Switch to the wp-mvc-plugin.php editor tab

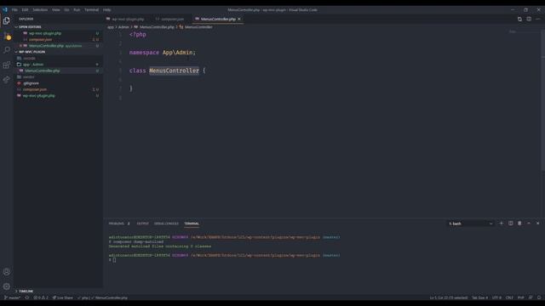point(128,19)
